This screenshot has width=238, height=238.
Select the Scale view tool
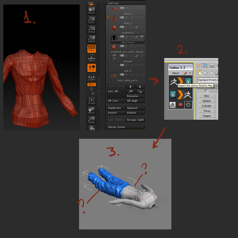pyautogui.click(x=92, y=120)
